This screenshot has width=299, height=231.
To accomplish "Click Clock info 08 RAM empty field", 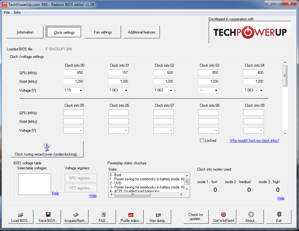I will (209, 121).
